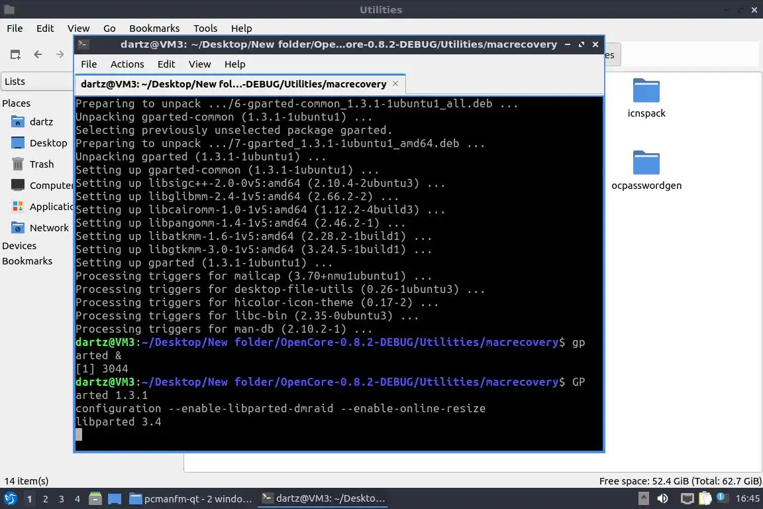Screen dimensions: 763x509
Task: Click the new tab icon in file manager toolbar
Action: [15, 54]
